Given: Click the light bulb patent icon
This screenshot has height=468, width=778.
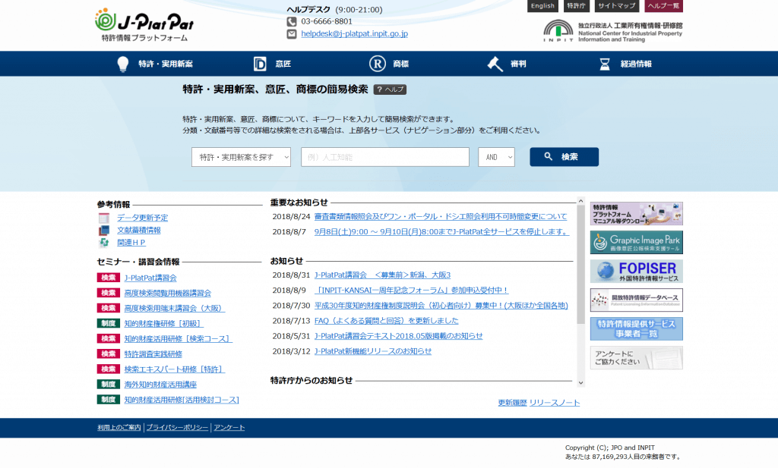Looking at the screenshot, I should coord(122,64).
